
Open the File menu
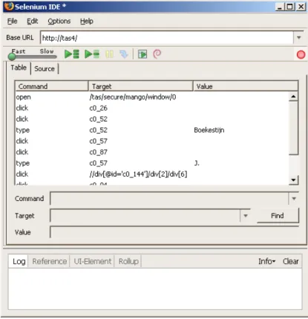pos(12,22)
